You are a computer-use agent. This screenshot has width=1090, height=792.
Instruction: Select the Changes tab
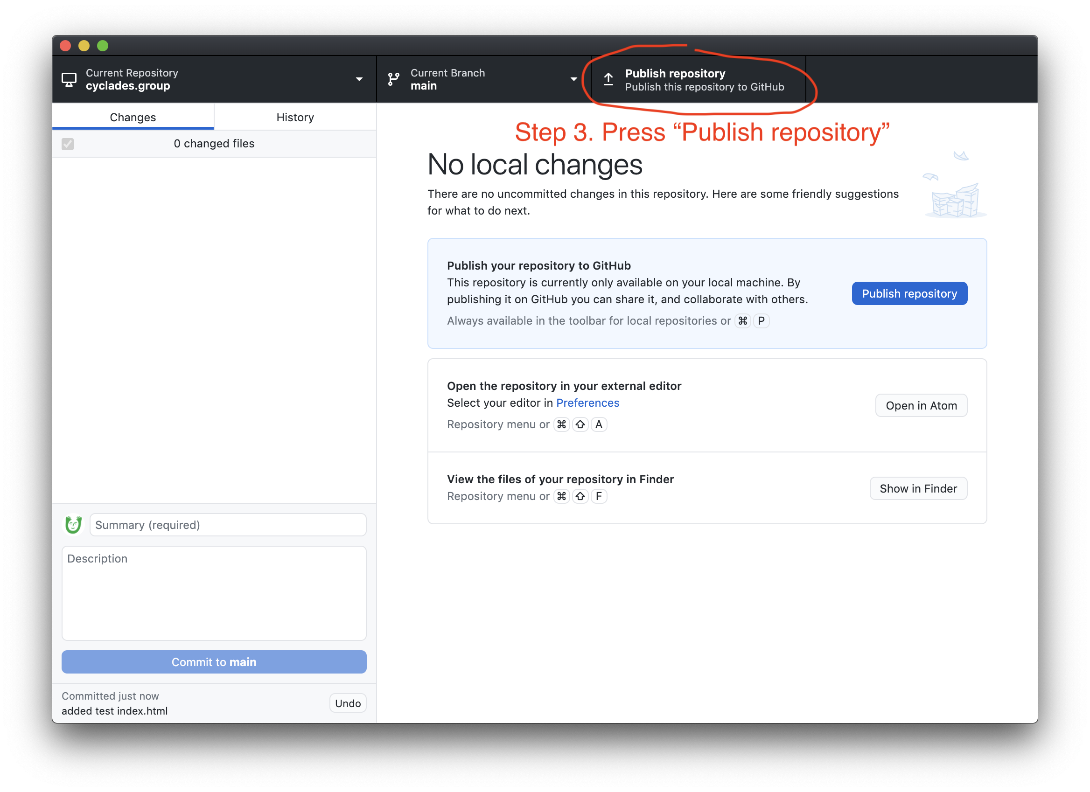pos(133,117)
